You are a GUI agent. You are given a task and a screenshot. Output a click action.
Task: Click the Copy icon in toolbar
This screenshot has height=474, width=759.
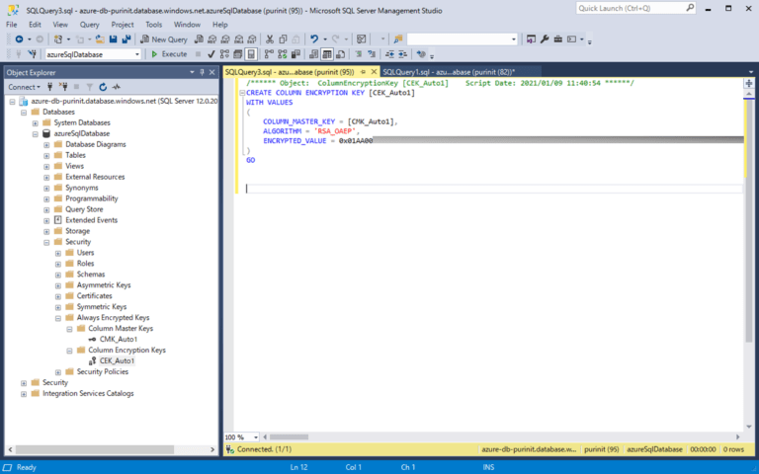[283, 39]
